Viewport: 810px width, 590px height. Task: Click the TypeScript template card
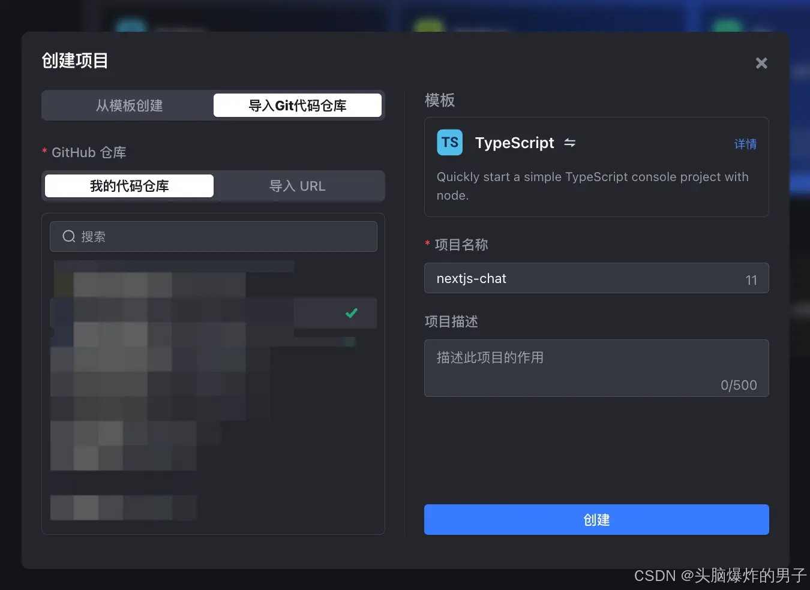(x=596, y=167)
